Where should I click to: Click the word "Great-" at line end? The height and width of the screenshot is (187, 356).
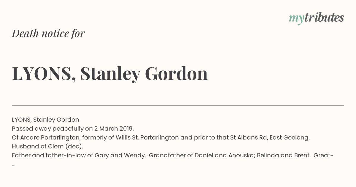pos(323,155)
